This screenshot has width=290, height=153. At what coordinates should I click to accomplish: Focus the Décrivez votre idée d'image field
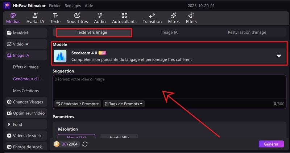(x=169, y=87)
